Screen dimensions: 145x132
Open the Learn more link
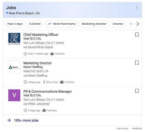coord(122,129)
